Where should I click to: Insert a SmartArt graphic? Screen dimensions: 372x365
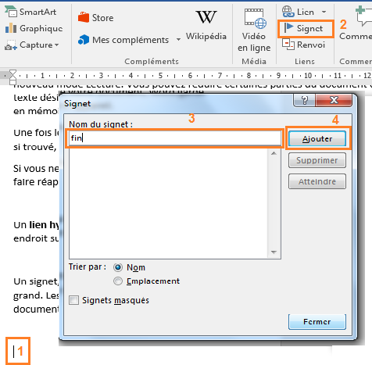[x=30, y=12]
